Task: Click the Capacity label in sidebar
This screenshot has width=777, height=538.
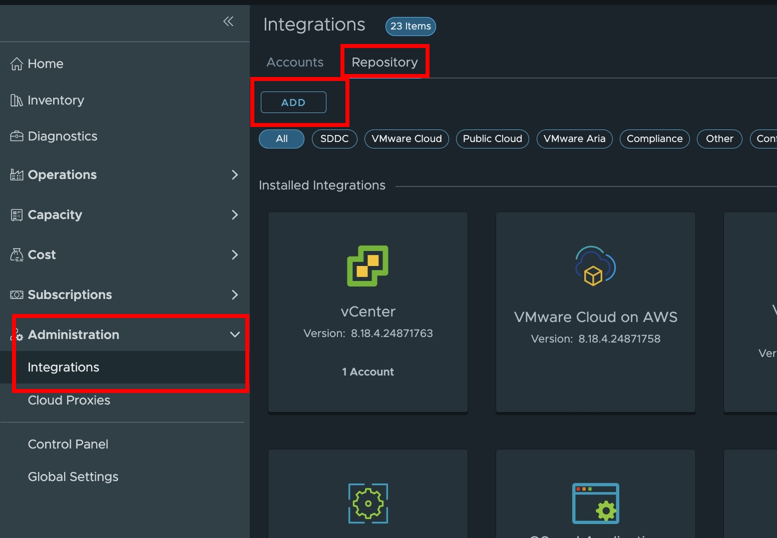Action: click(55, 215)
